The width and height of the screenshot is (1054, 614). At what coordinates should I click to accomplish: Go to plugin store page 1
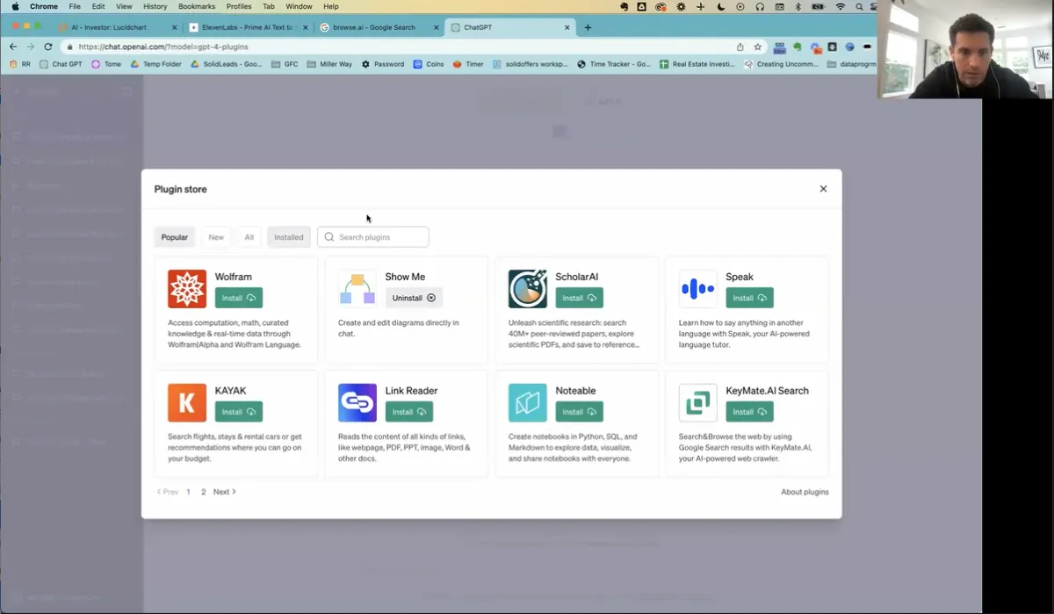(188, 492)
